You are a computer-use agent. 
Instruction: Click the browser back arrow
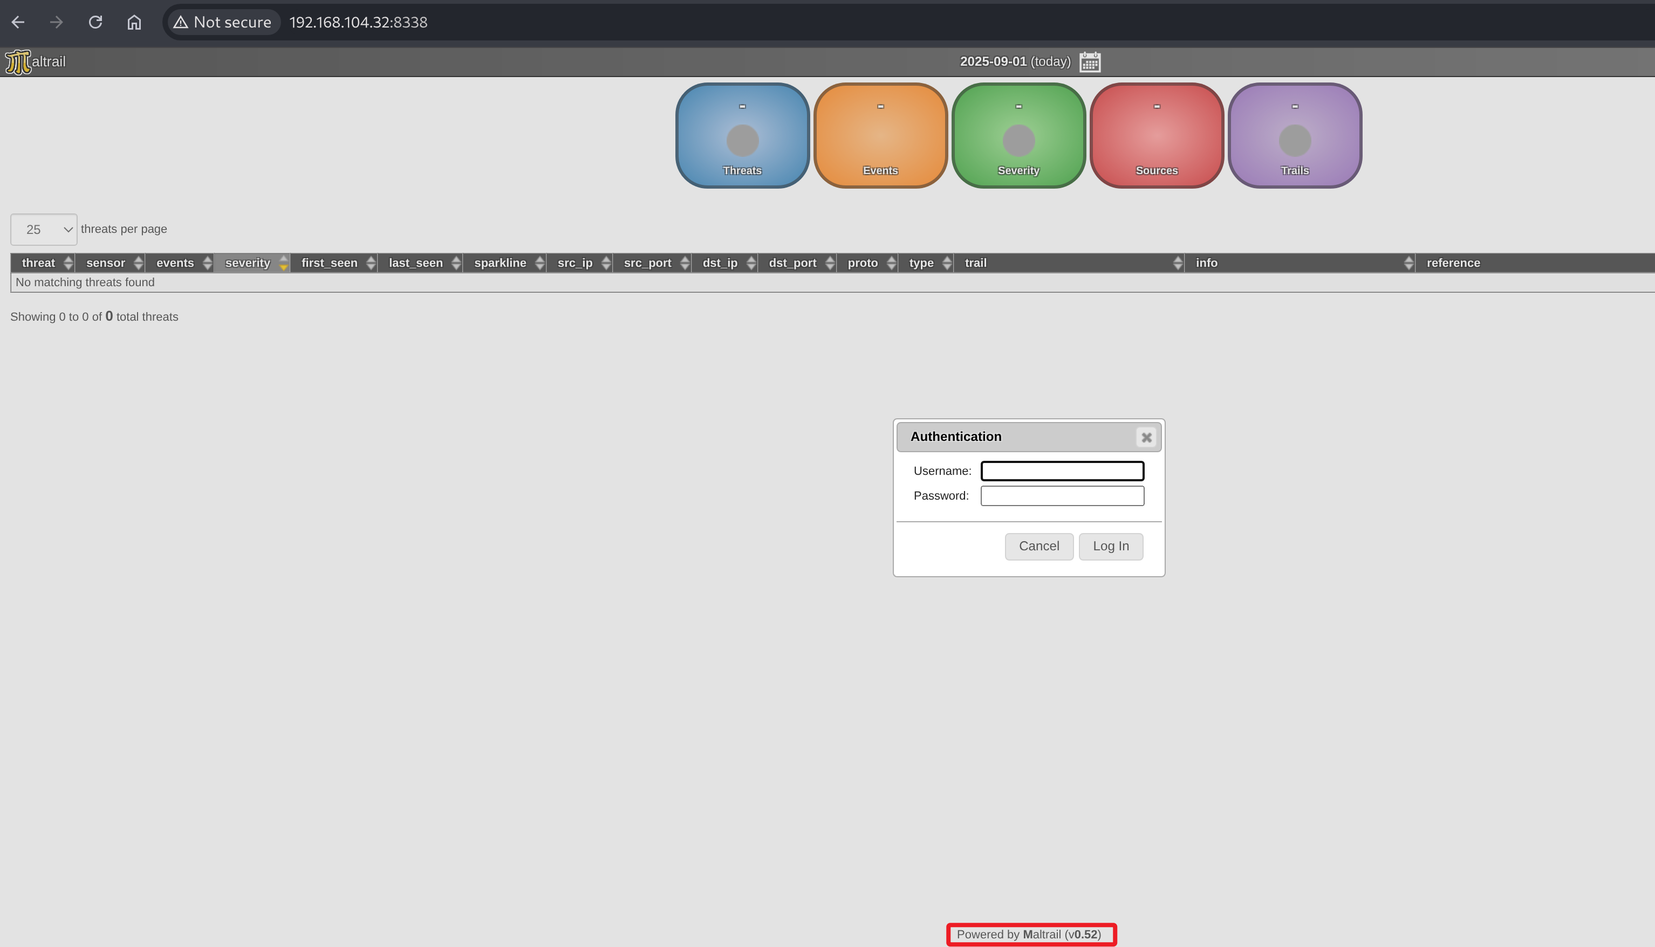tap(18, 22)
